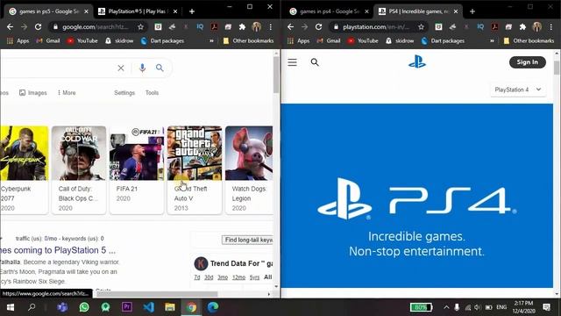The image size is (561, 316).
Task: Expand hidden bookmarks chevron in left window
Action: 211,41
